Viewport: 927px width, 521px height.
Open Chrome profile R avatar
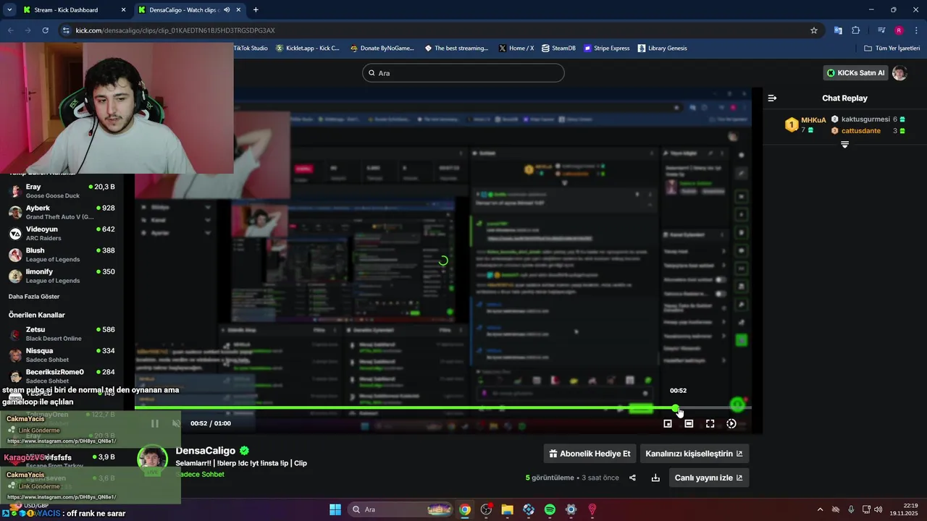[x=899, y=30]
